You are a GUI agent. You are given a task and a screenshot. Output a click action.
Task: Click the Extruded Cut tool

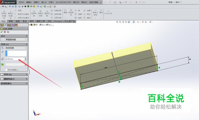(x=34, y=13)
